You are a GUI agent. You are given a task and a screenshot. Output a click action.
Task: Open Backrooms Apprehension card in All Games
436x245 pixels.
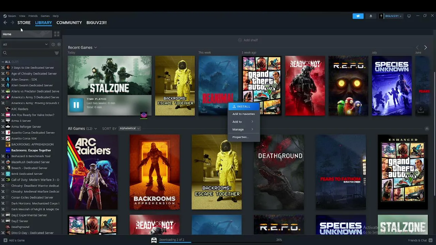[155, 172]
